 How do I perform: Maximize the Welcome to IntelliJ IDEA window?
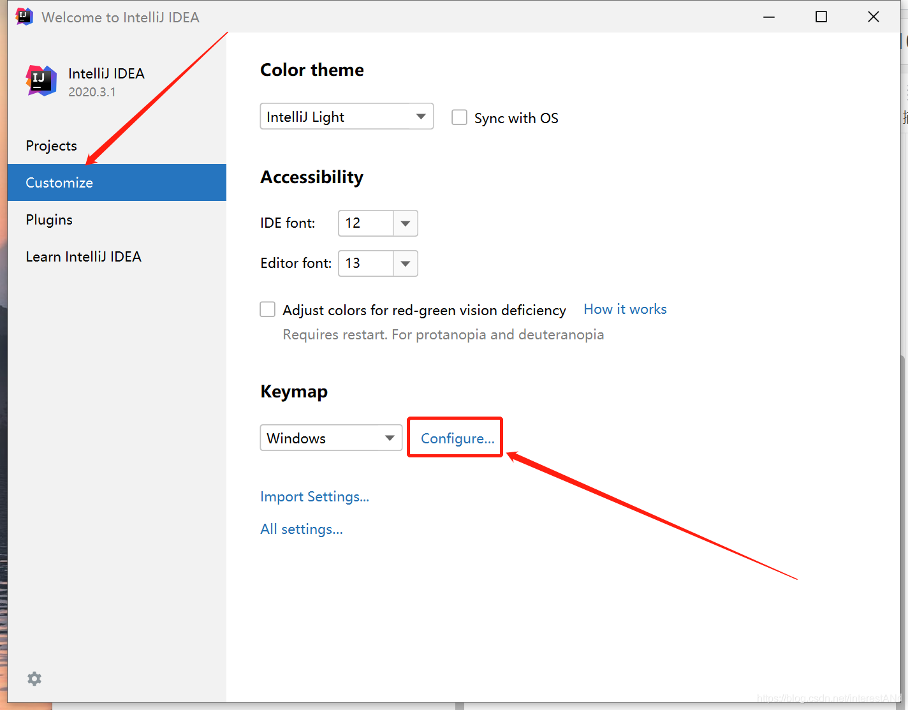(x=821, y=17)
